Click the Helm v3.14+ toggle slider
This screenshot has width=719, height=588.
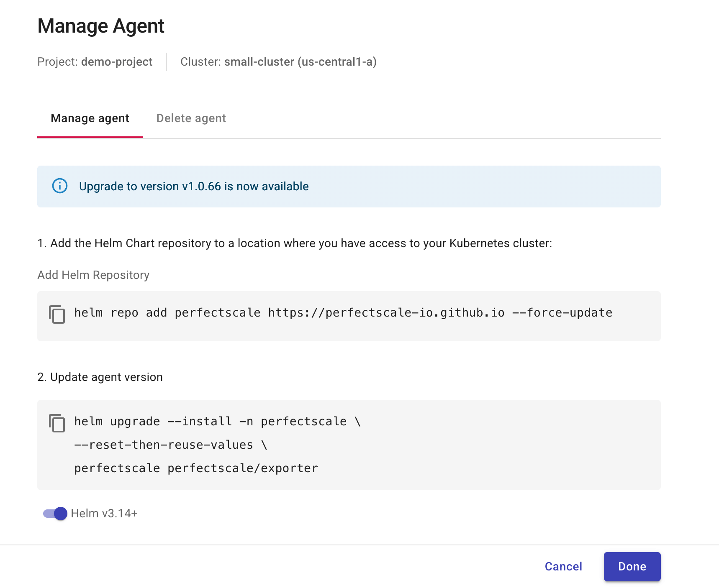tap(54, 513)
